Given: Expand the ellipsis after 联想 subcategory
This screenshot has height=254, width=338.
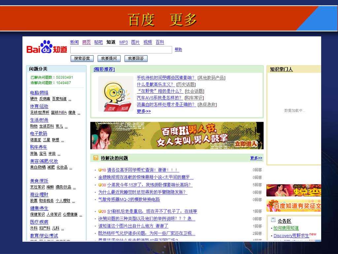Looking at the screenshot, I should (x=62, y=140).
